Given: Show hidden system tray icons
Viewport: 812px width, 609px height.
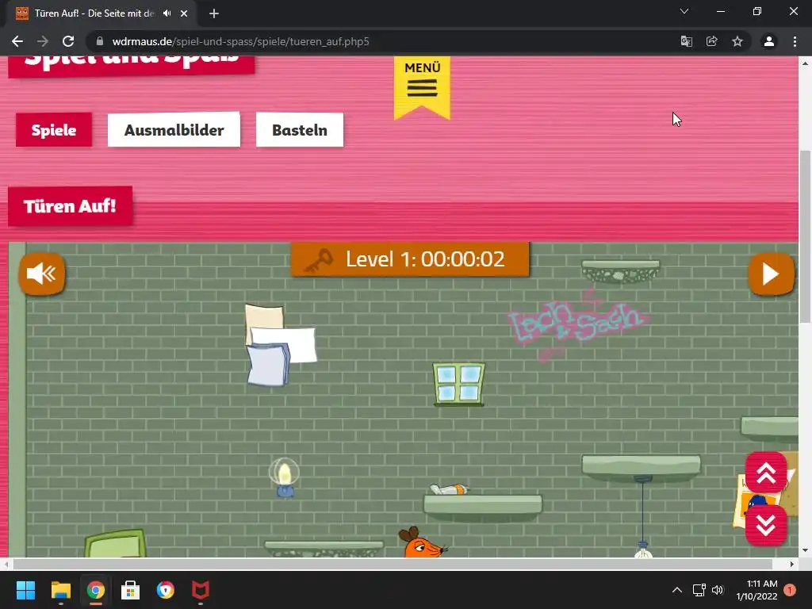Looking at the screenshot, I should pos(677,590).
